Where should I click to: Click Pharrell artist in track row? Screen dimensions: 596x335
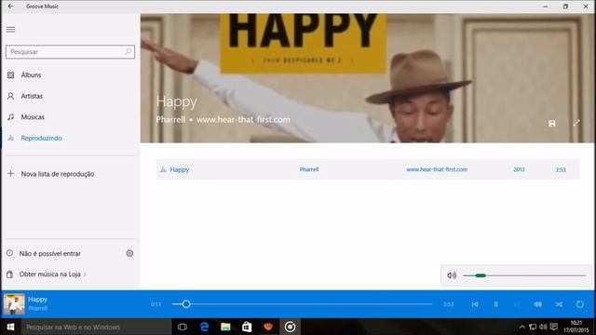(x=309, y=169)
